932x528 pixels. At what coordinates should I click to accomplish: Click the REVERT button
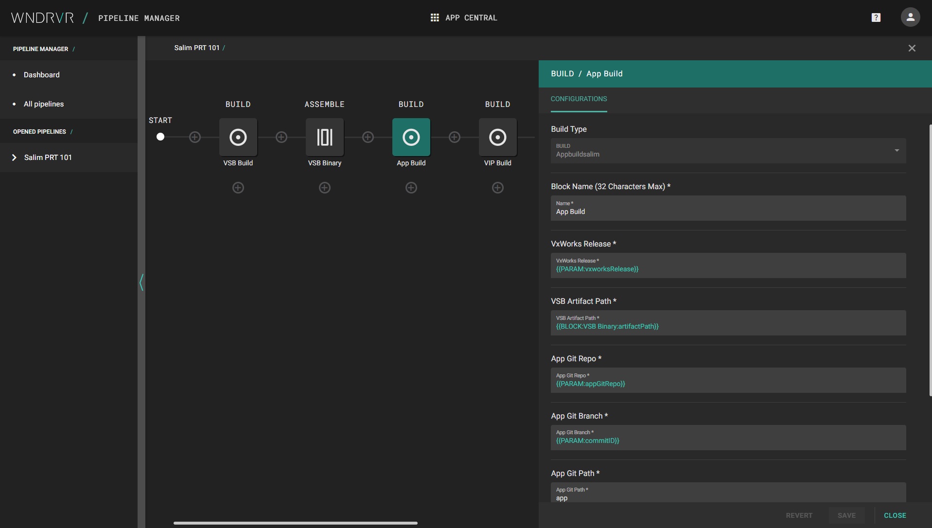[x=799, y=515]
